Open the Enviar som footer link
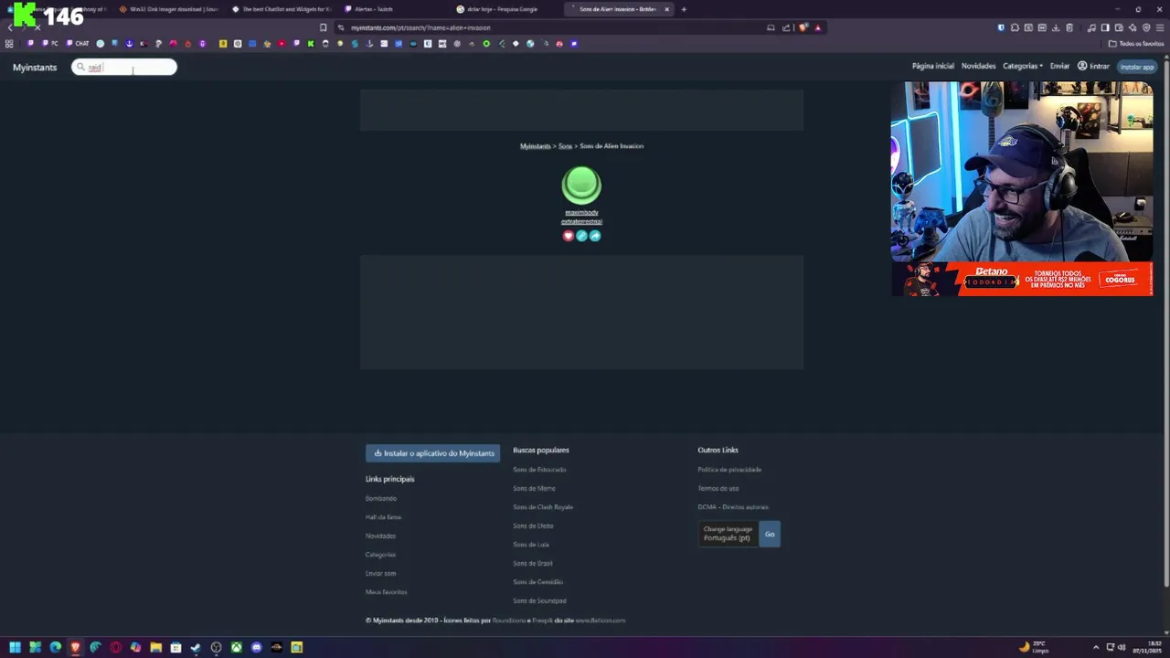Image resolution: width=1170 pixels, height=658 pixels. click(380, 573)
